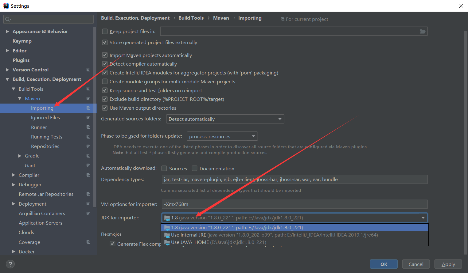Click project-level icon beside Gant
Screen dimensions: 468x273
pos(88,165)
